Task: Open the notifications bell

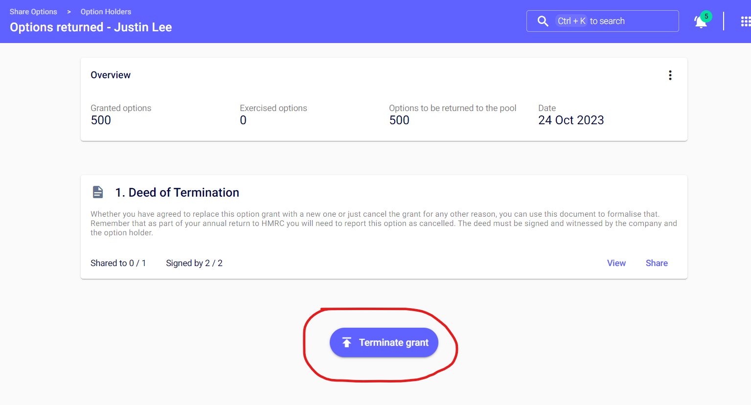Action: tap(700, 22)
